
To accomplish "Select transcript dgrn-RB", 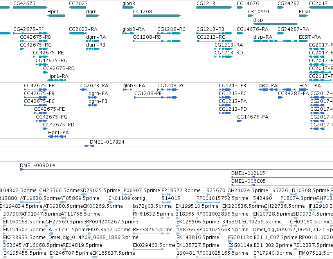I will (93, 49).
